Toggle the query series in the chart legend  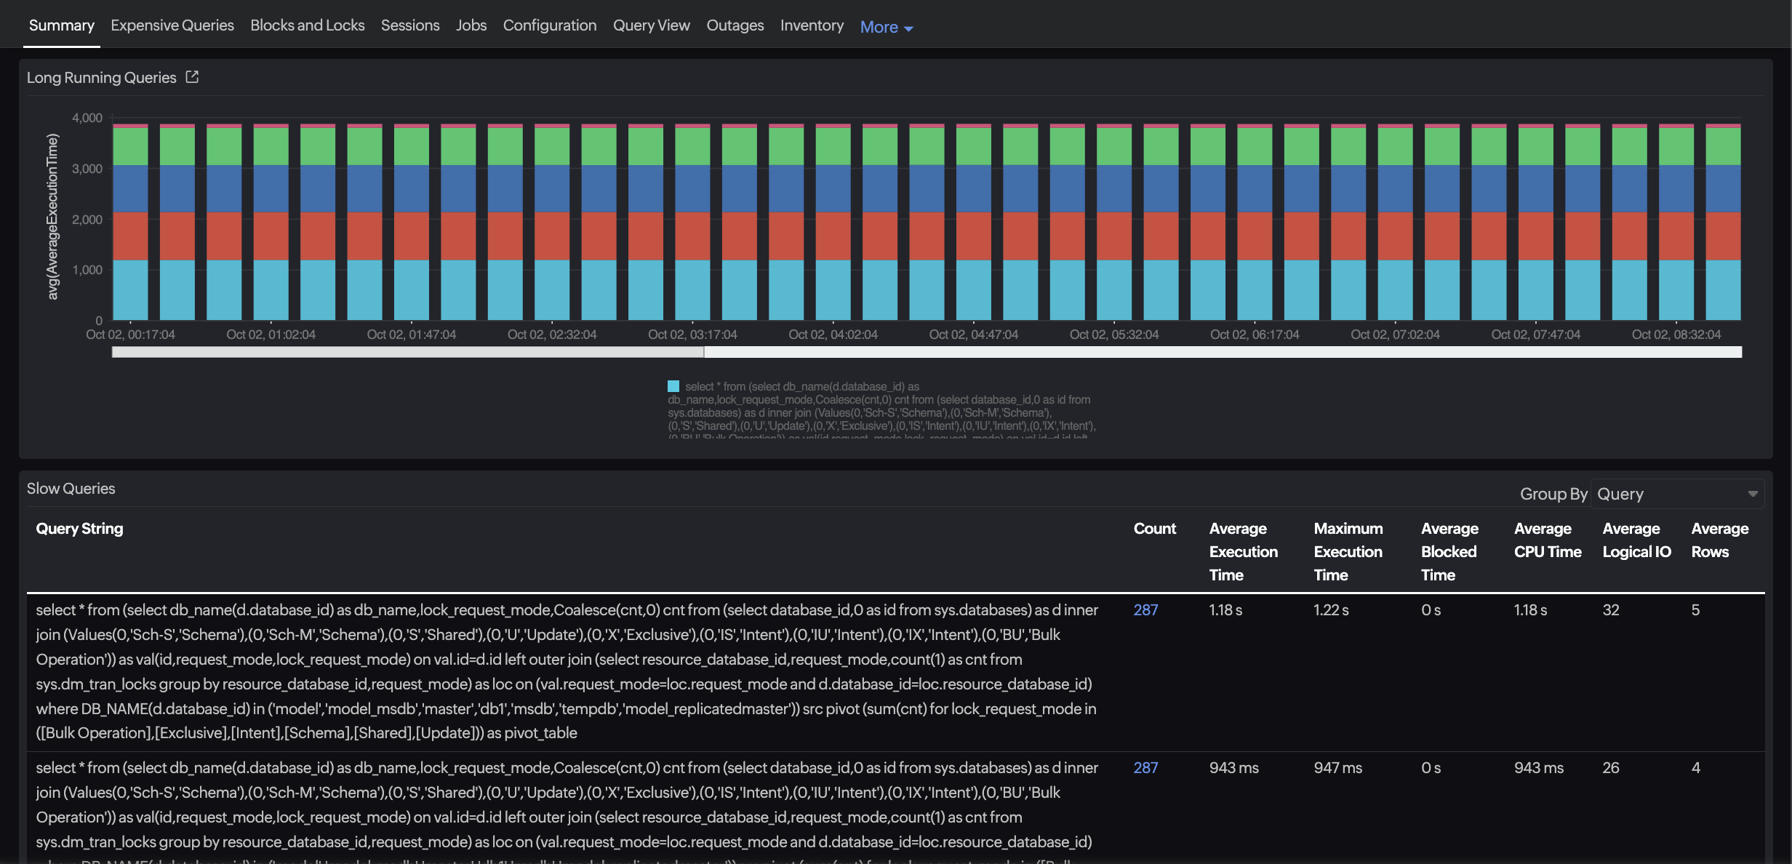click(x=674, y=385)
